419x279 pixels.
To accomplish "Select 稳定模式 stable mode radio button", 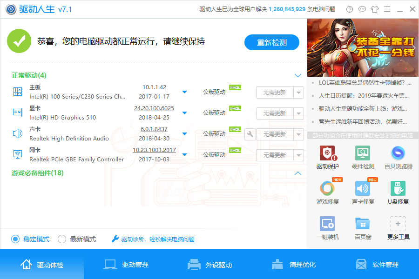I will (x=15, y=239).
